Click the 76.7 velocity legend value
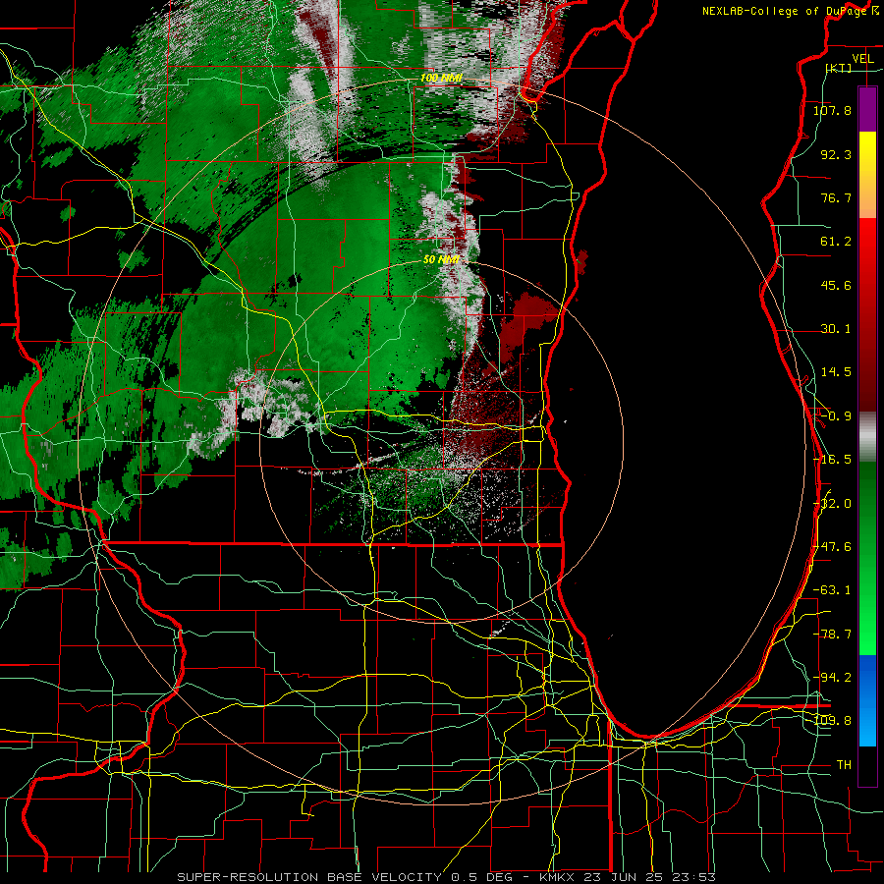Image resolution: width=884 pixels, height=884 pixels. point(836,197)
